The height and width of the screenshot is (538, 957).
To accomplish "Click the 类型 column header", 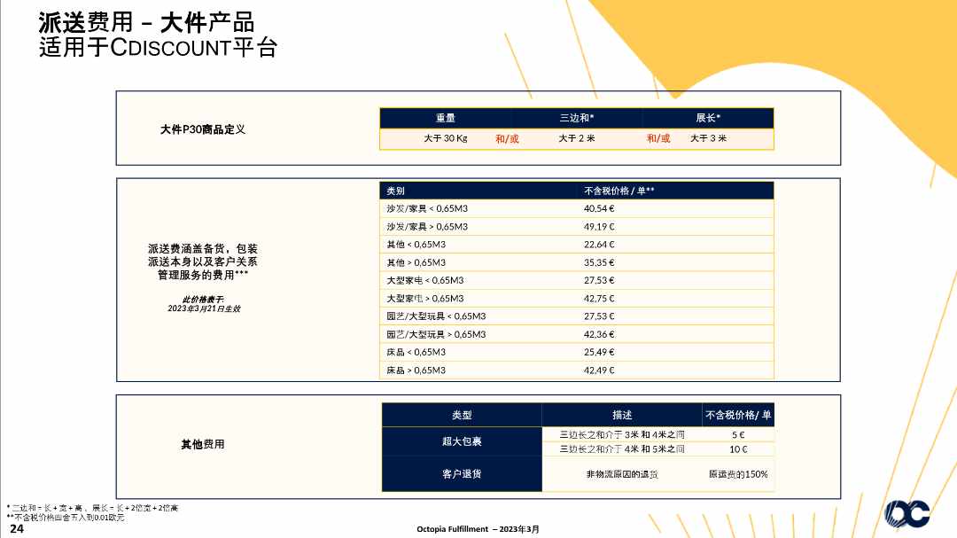I will (462, 416).
